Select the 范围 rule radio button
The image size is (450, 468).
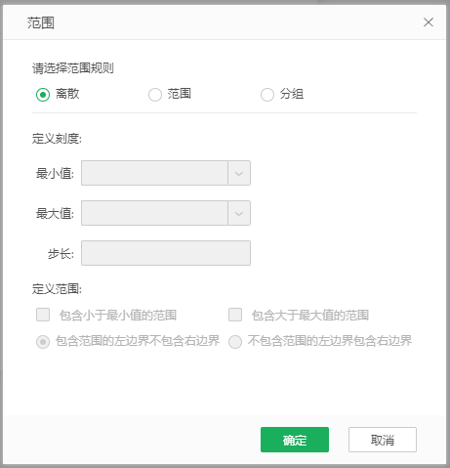coord(155,95)
